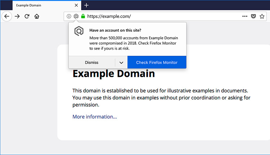Image resolution: width=270 pixels, height=155 pixels.
Task: Click the Firefox Monitor icon in address bar
Action: click(x=76, y=16)
